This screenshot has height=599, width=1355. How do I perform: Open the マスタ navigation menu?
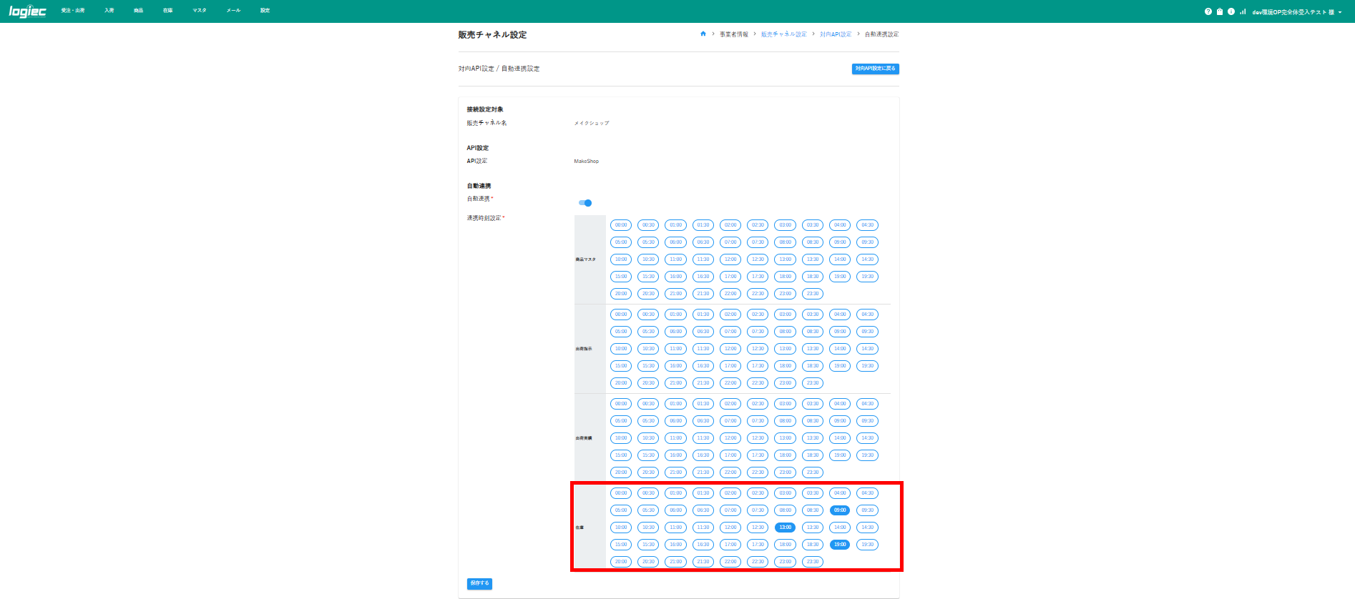click(x=200, y=11)
